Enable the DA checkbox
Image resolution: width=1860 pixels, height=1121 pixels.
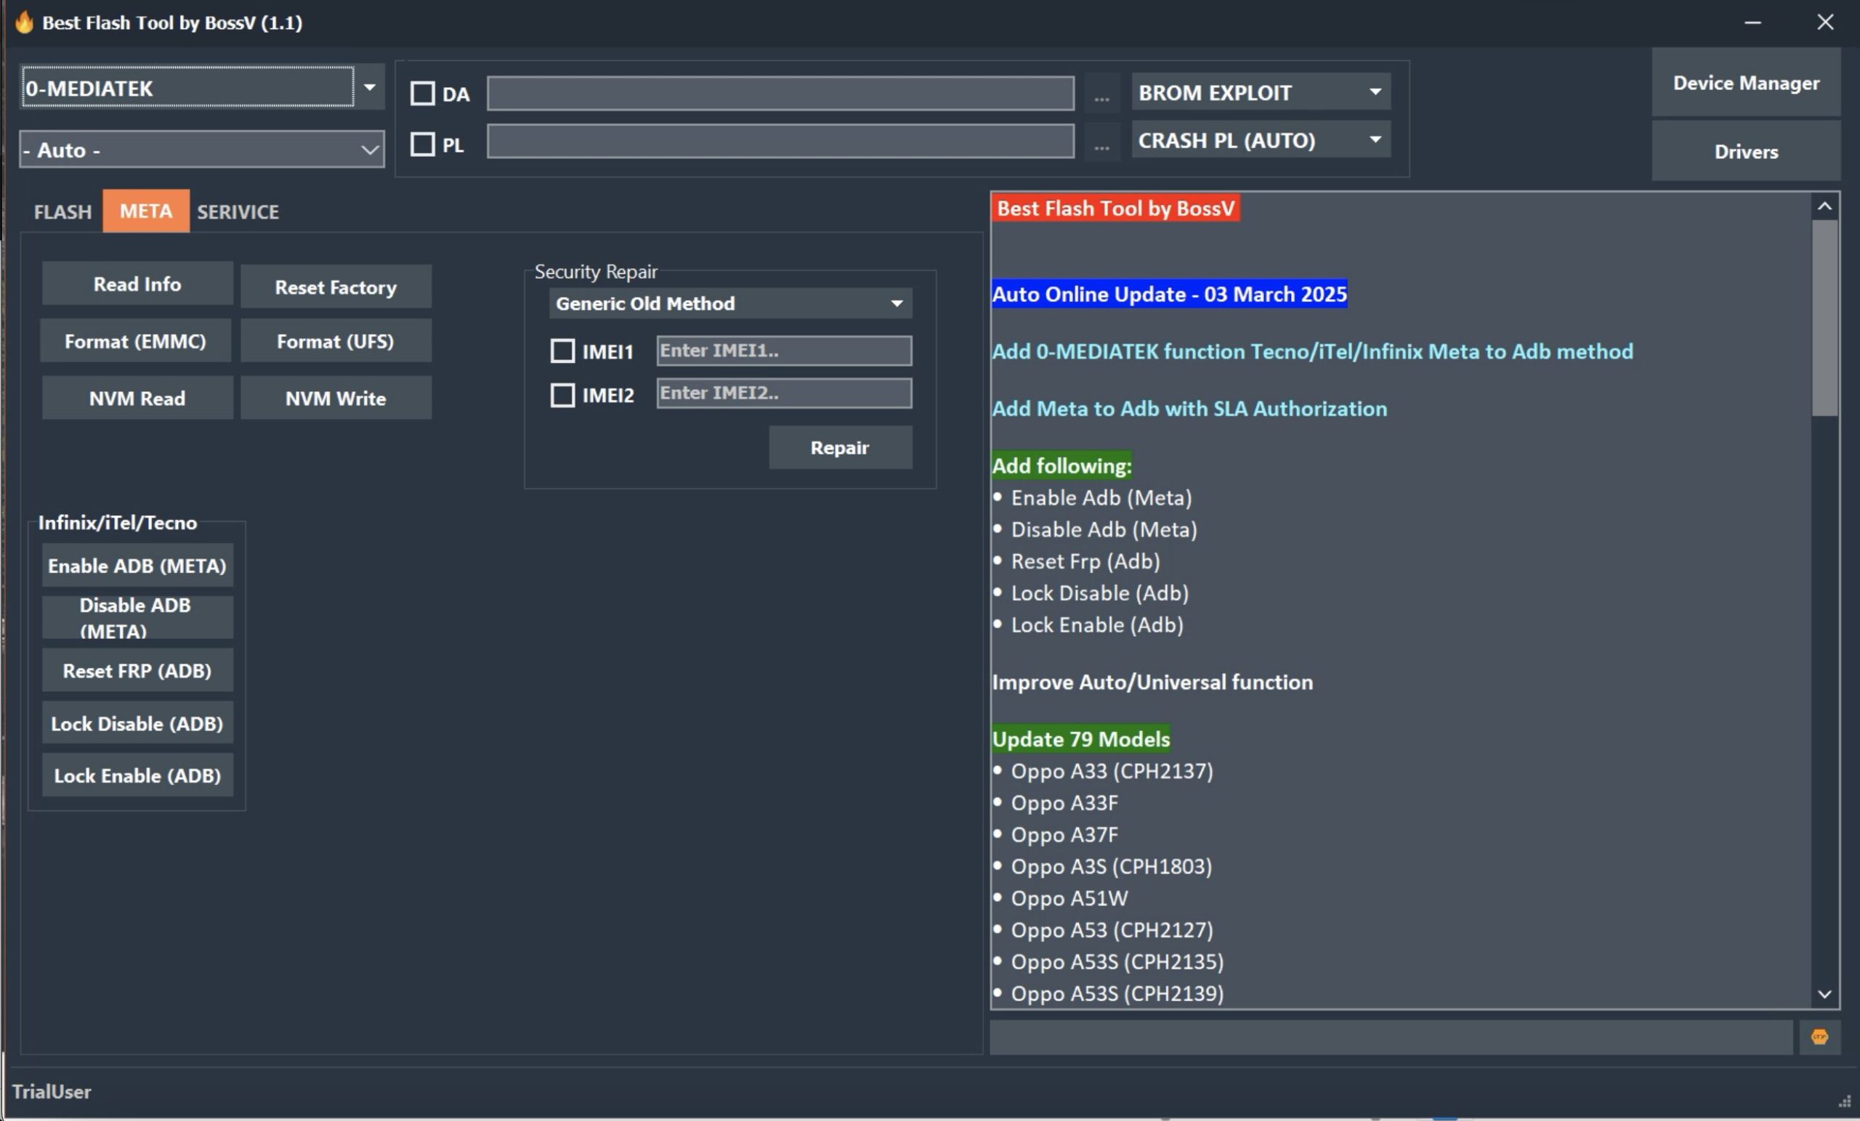[423, 94]
